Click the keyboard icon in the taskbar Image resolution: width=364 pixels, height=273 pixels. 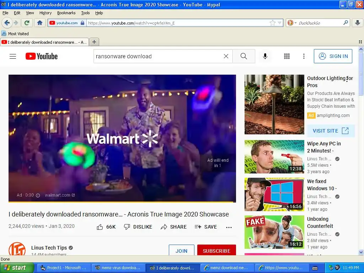315,268
